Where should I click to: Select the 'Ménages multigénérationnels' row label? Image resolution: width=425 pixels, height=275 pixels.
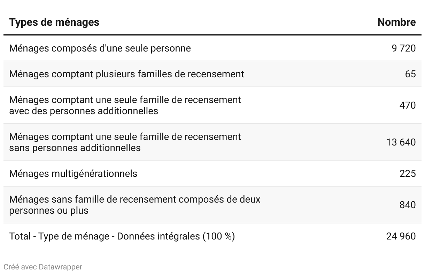[73, 173]
